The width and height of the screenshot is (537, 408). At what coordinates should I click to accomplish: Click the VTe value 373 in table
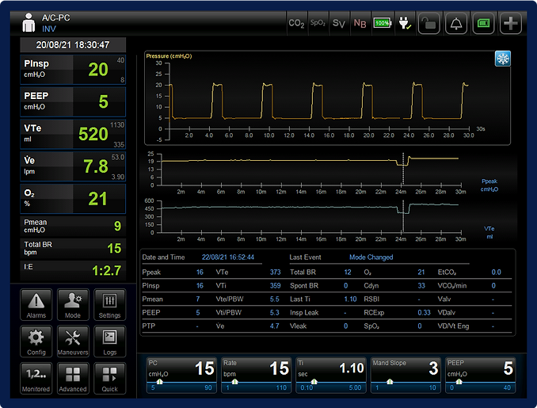[x=275, y=273]
